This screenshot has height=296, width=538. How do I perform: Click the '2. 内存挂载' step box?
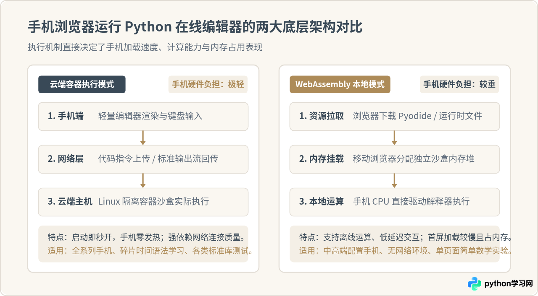395,159
